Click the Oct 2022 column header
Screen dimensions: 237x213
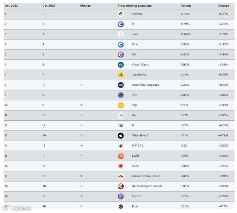[x=11, y=6]
